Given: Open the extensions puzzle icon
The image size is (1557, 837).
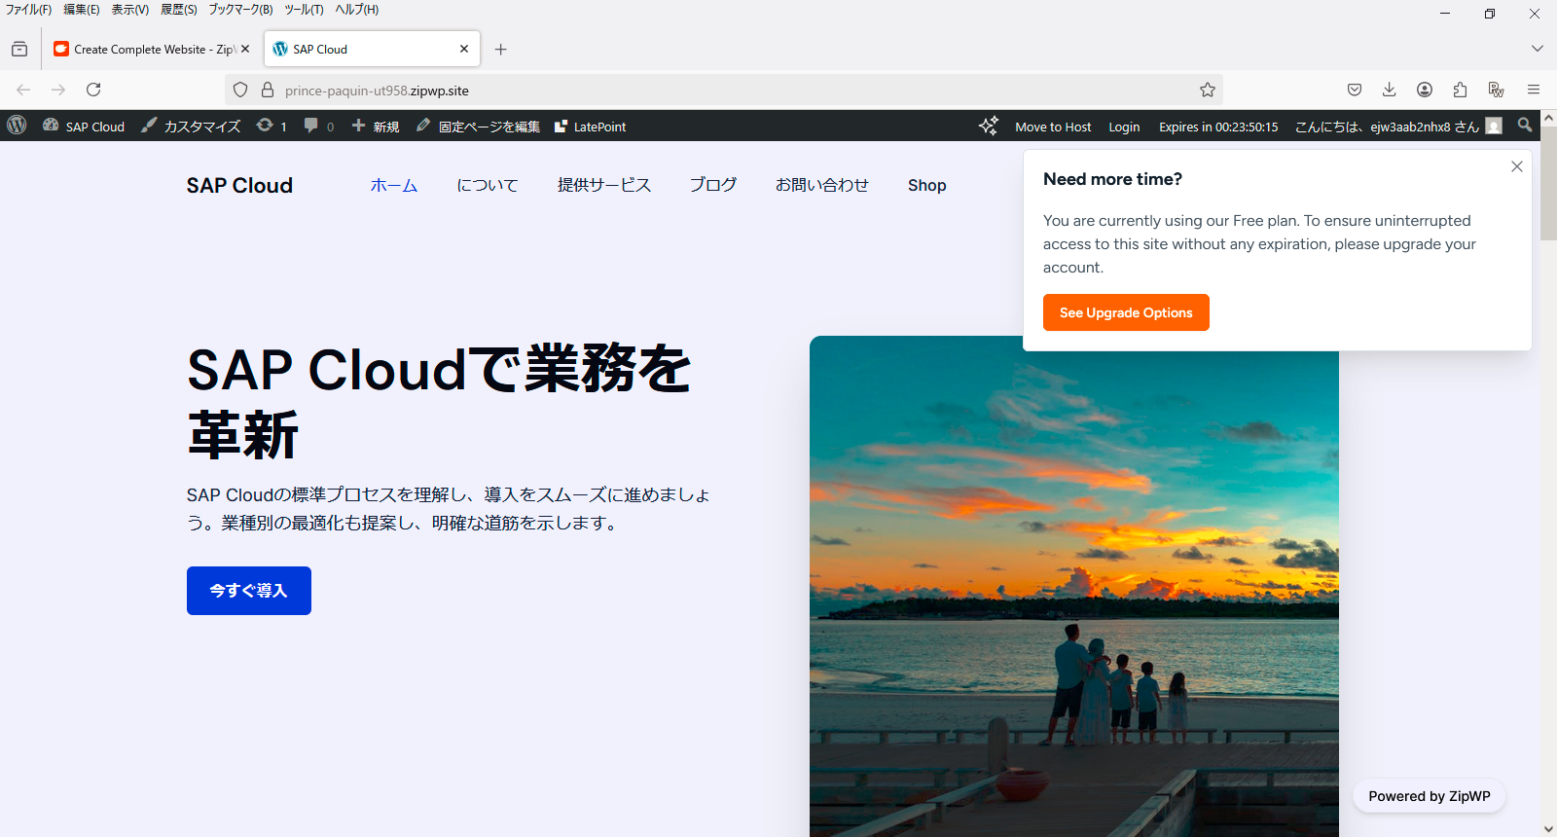Looking at the screenshot, I should 1460,90.
